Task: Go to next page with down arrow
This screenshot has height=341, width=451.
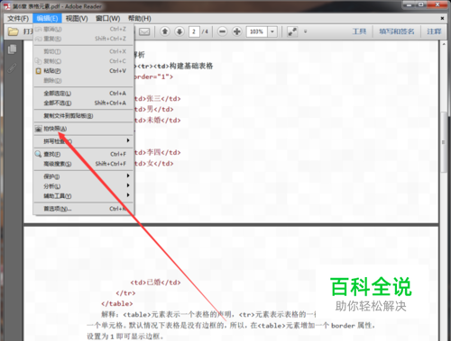Action: tap(179, 31)
